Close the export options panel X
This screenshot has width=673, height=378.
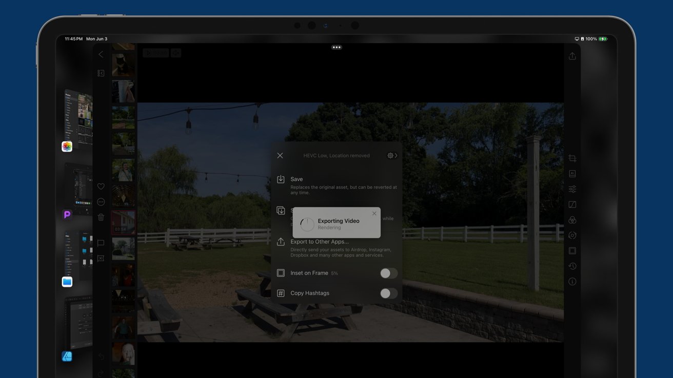[x=280, y=156]
